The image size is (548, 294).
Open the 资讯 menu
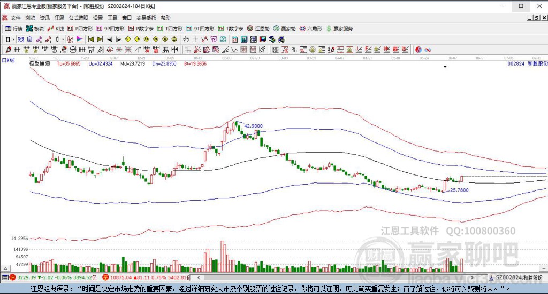45,18
